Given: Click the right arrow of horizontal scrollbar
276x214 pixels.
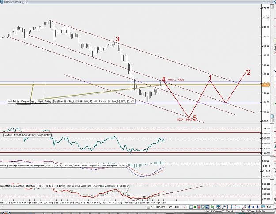Looking at the screenshot, I should [152, 207].
